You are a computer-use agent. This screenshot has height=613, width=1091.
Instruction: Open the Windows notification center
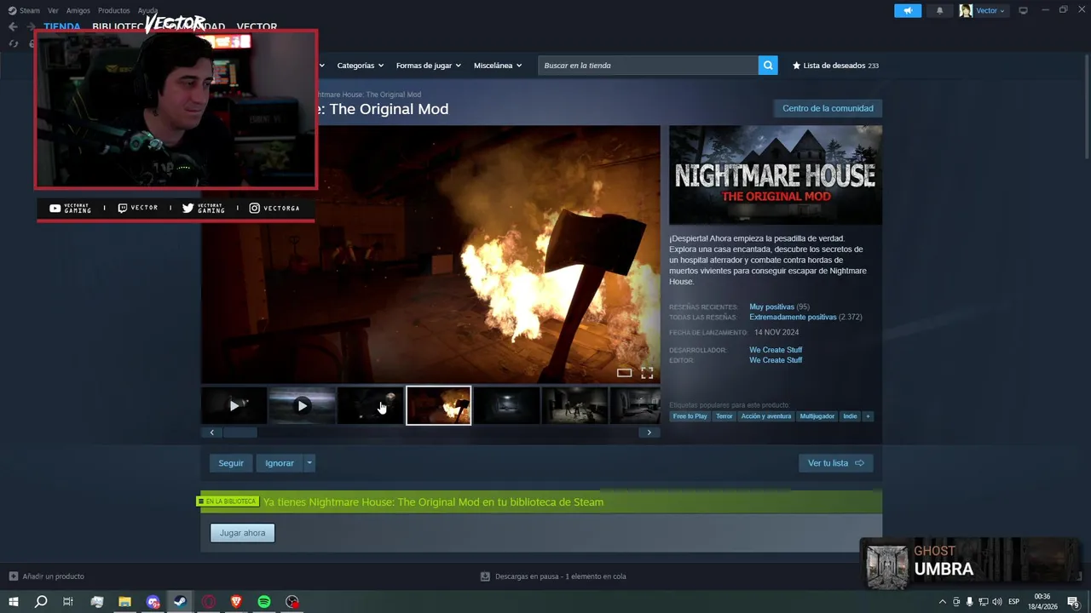(x=1073, y=602)
